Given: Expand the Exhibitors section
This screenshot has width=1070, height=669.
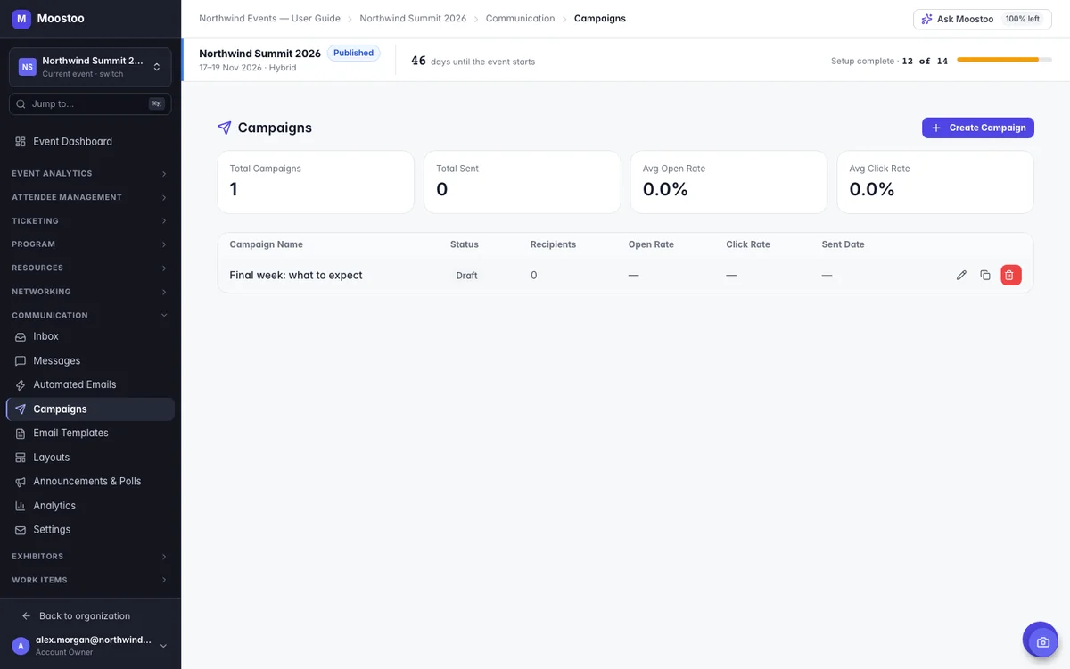Looking at the screenshot, I should click(90, 557).
